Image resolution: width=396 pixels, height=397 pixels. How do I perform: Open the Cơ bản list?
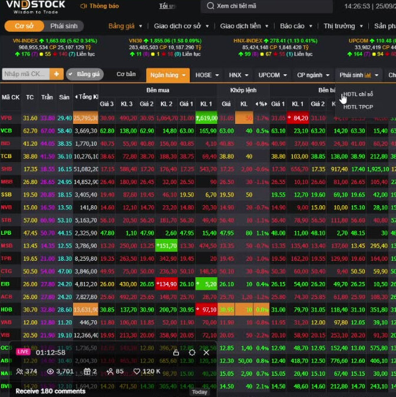pyautogui.click(x=126, y=74)
